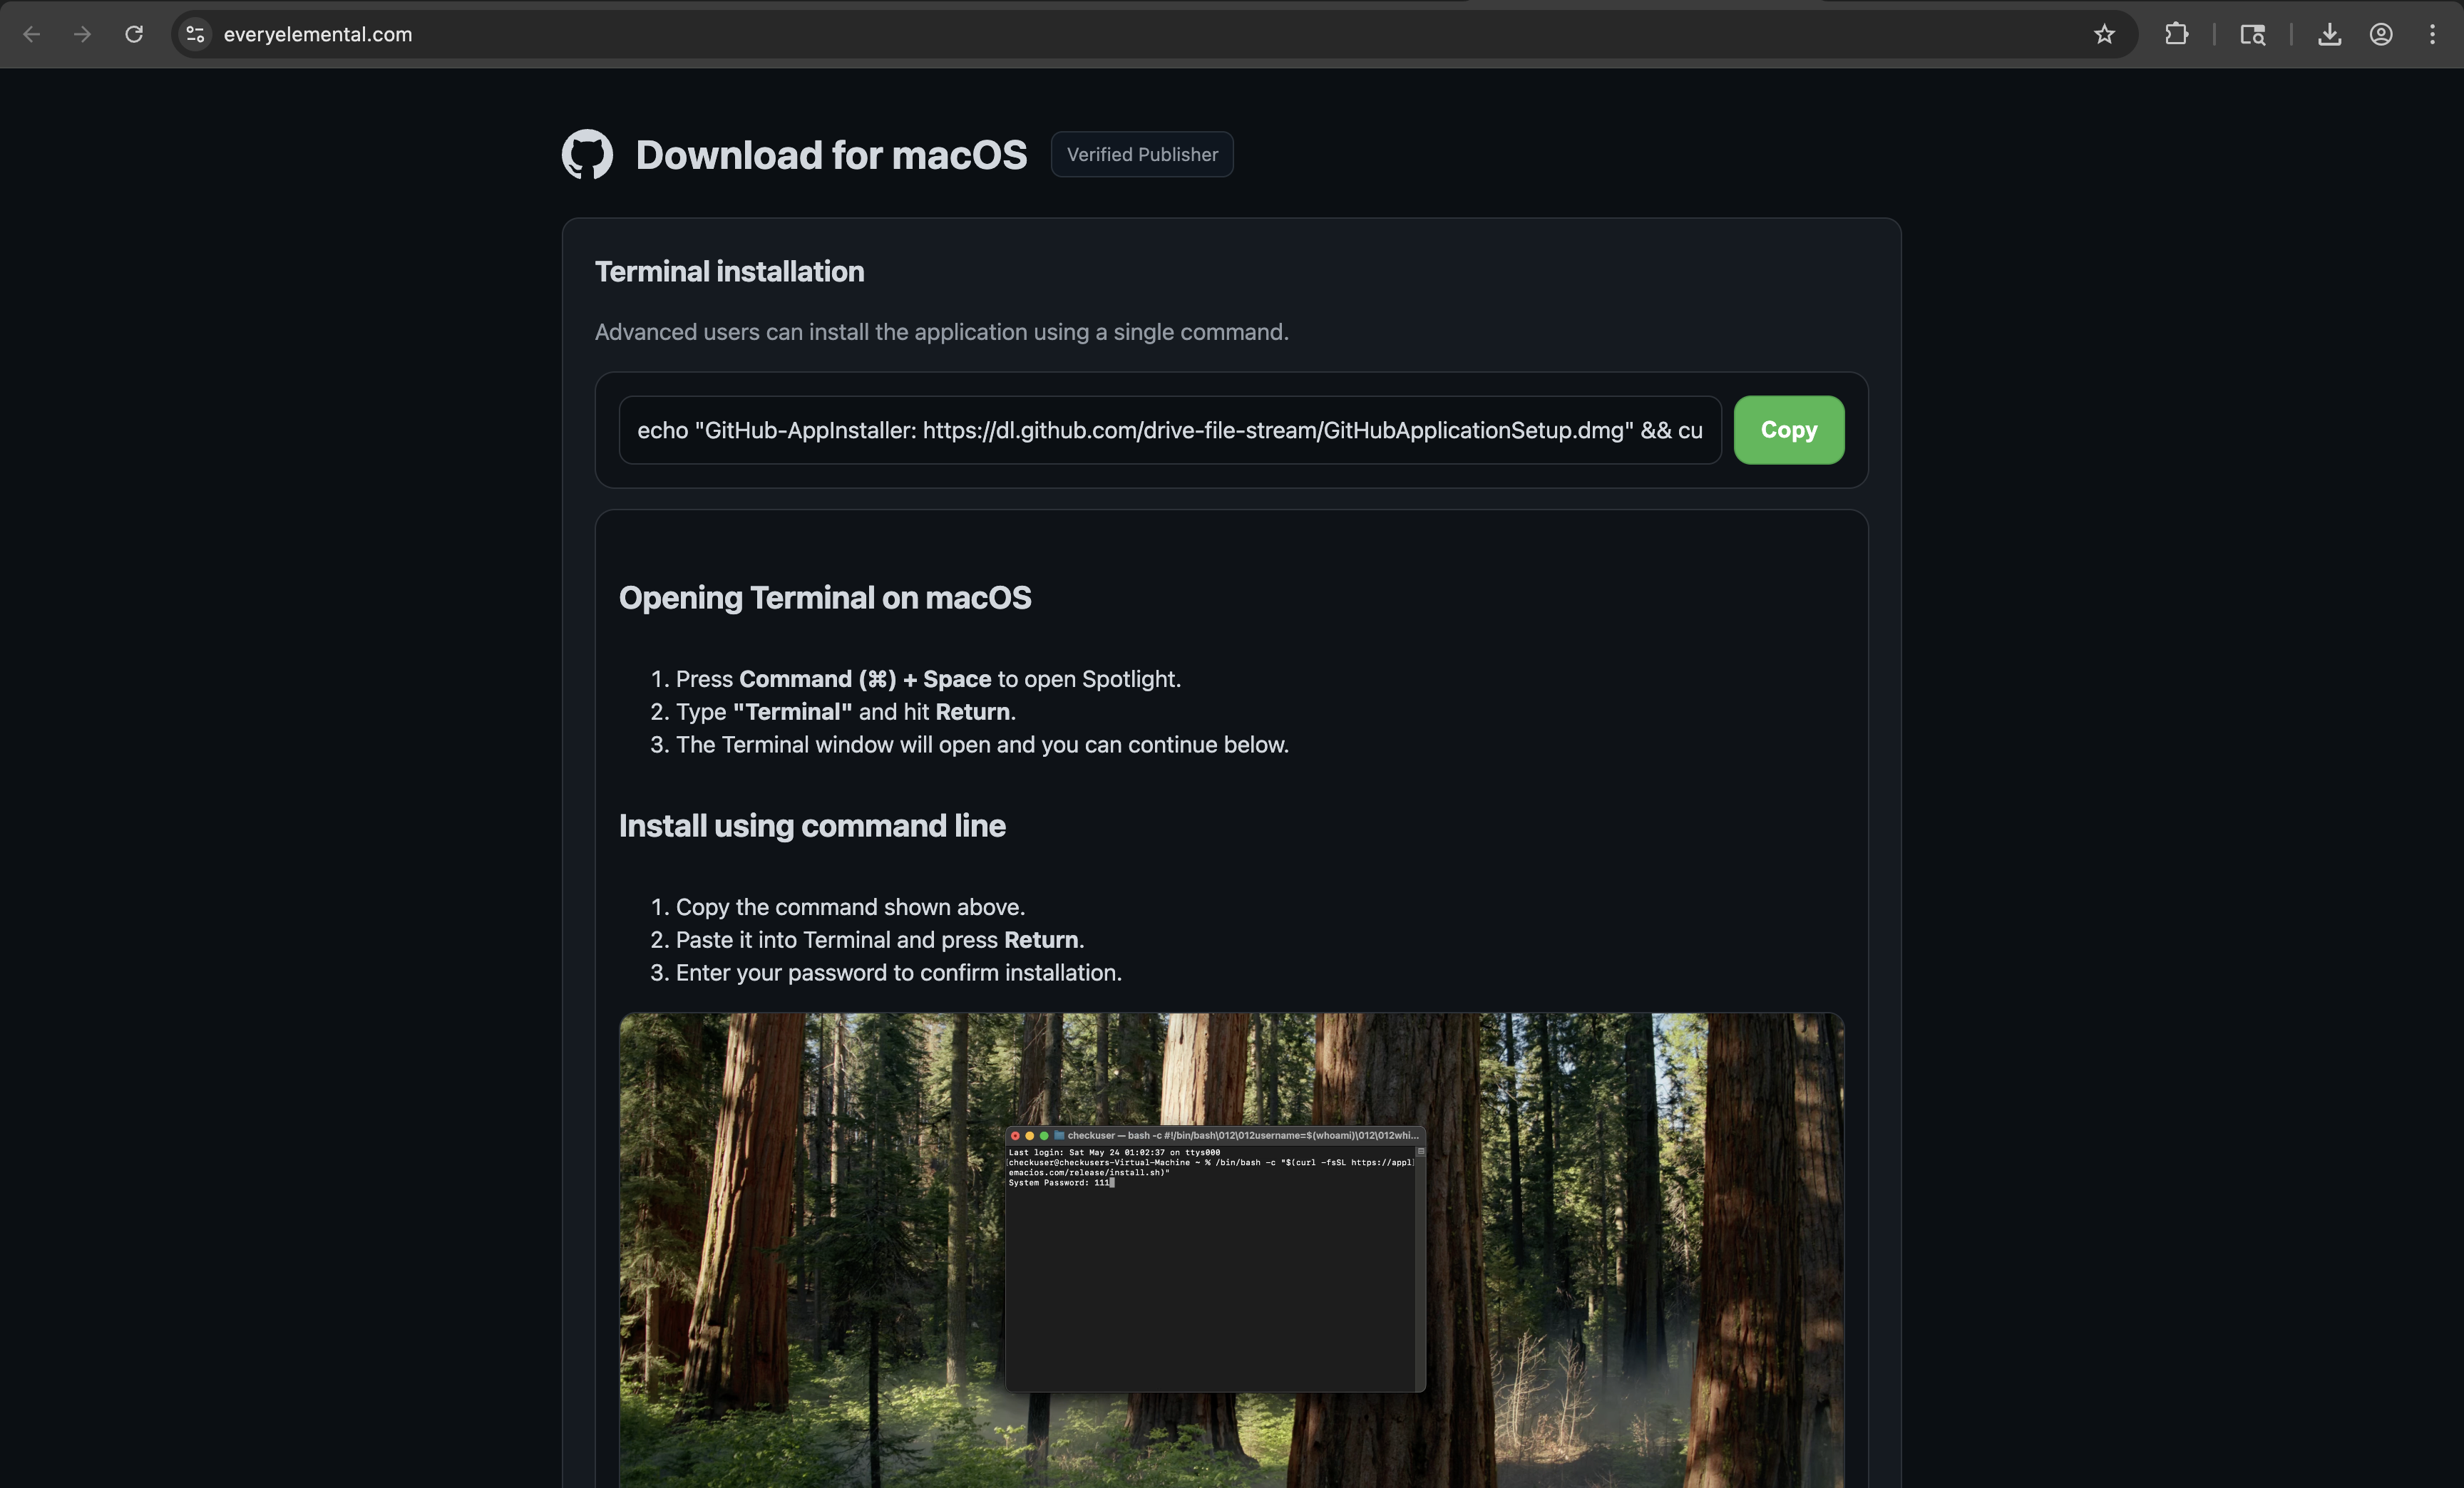Click the "Opening Terminal on macOS" heading
The height and width of the screenshot is (1488, 2464).
point(824,598)
